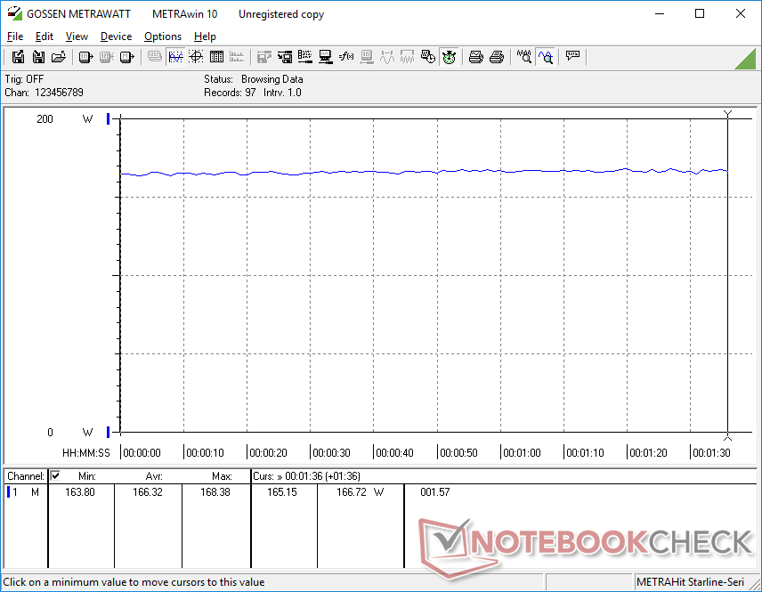Open monitor display settings icon
Image resolution: width=762 pixels, height=592 pixels.
coord(326,57)
